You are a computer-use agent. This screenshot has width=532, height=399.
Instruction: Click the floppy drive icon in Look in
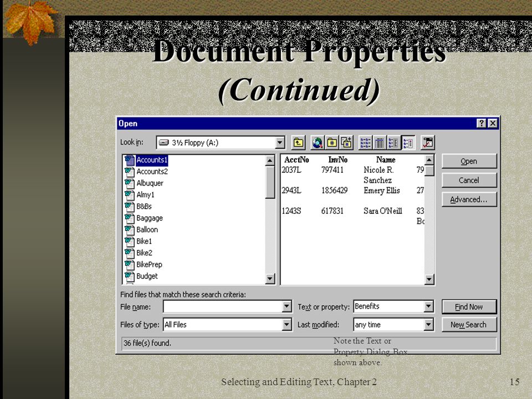point(164,142)
